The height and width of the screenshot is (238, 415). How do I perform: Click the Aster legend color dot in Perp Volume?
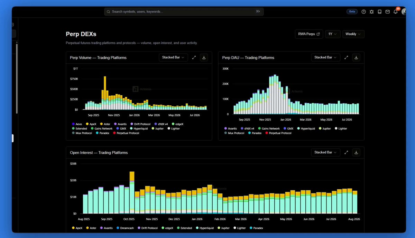pos(102,124)
